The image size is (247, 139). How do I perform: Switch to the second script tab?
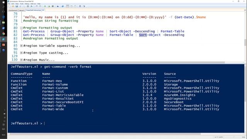[22, 10]
